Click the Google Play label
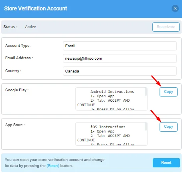The width and height of the screenshot is (182, 173). (17, 90)
